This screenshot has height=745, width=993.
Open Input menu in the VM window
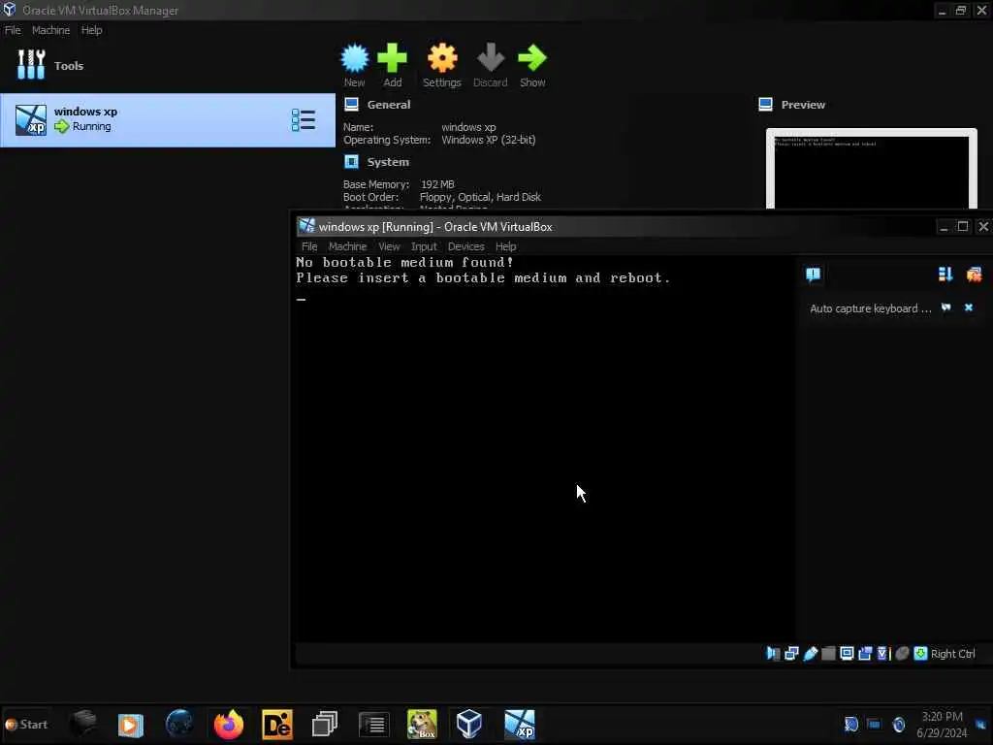pos(424,246)
